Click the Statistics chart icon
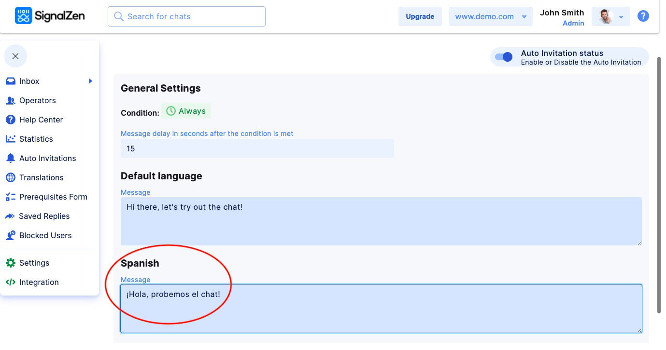666x350 pixels. coord(11,139)
